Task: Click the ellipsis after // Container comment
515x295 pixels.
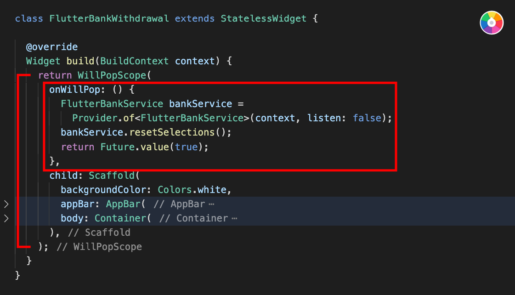Action: [234, 218]
